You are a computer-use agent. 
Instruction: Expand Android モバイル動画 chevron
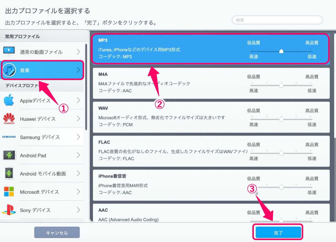(x=78, y=174)
